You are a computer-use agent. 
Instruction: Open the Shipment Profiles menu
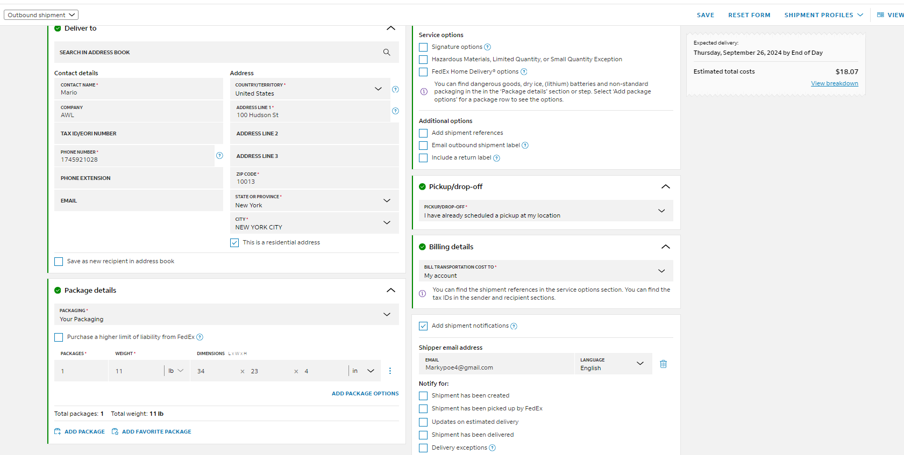tap(823, 15)
